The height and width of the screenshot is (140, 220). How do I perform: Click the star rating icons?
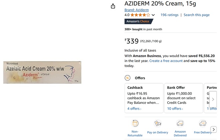click(x=140, y=15)
